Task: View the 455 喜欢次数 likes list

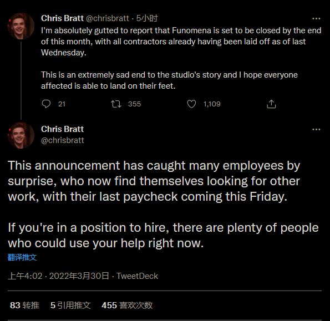Action: (x=127, y=305)
